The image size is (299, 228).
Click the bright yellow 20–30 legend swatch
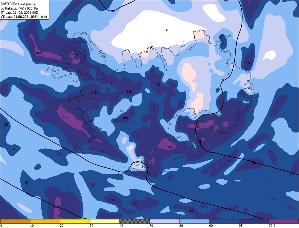click(75, 221)
